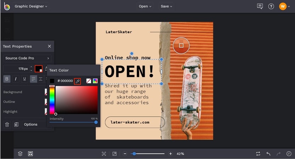Open the text color swatch dropdown
This screenshot has height=159, width=295.
pyautogui.click(x=39, y=69)
